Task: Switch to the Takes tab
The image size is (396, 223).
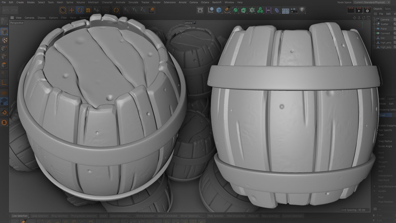Action: (x=388, y=9)
